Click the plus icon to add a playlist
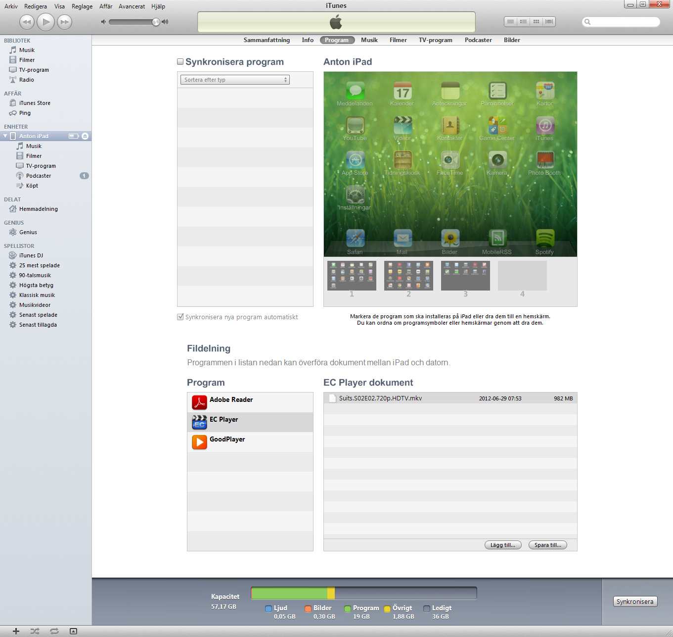 [16, 631]
